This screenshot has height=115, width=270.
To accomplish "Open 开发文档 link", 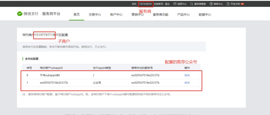I will click(235, 4).
